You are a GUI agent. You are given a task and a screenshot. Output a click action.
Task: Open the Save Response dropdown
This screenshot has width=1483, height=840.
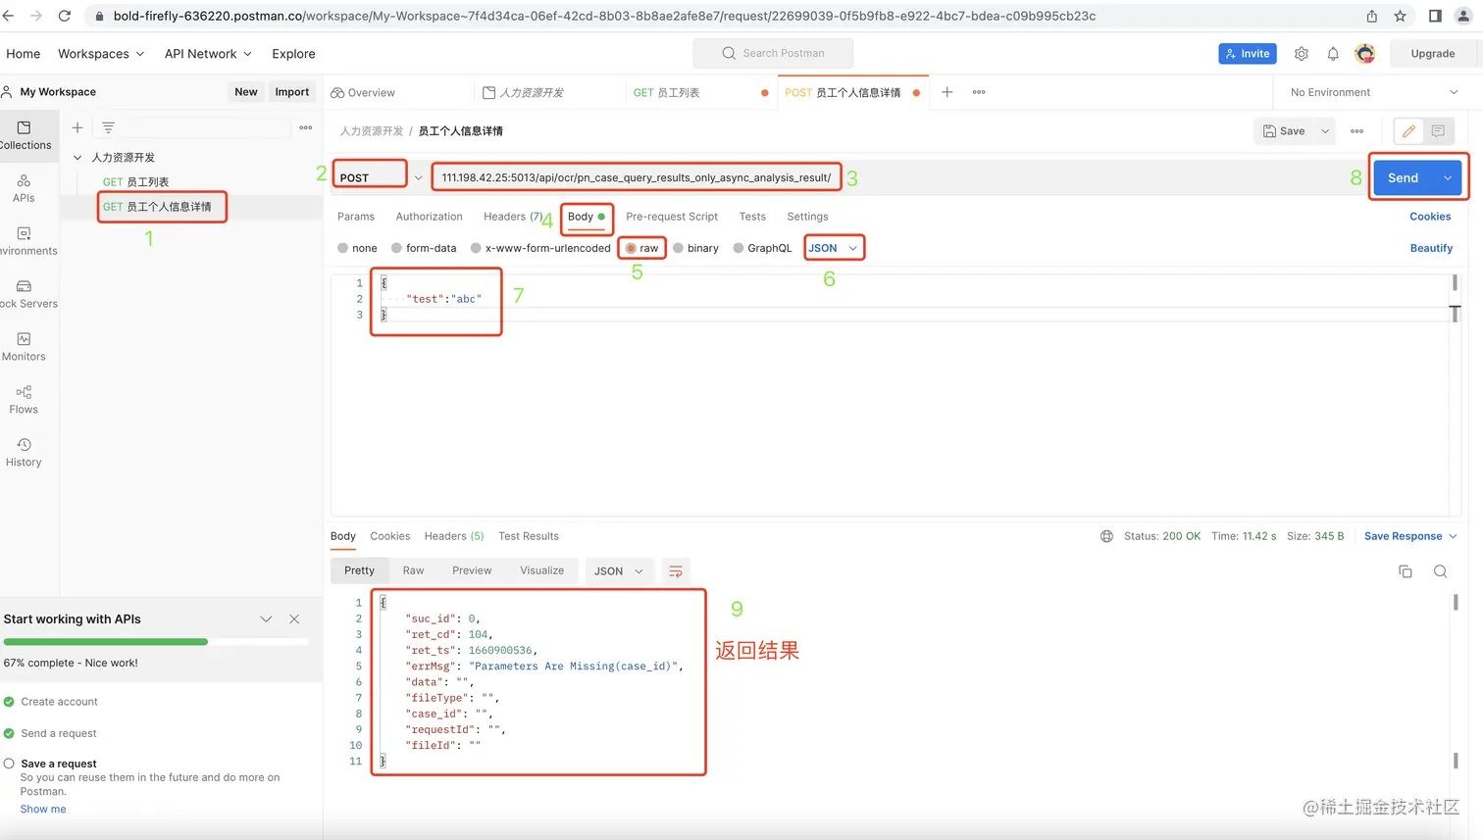(x=1410, y=536)
